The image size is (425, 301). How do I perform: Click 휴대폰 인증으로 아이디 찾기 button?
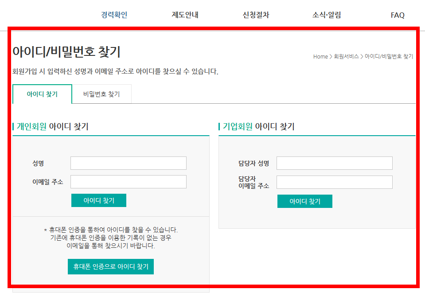(x=110, y=266)
